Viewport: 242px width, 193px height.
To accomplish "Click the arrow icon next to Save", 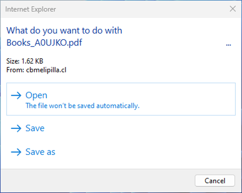I will 16,129.
